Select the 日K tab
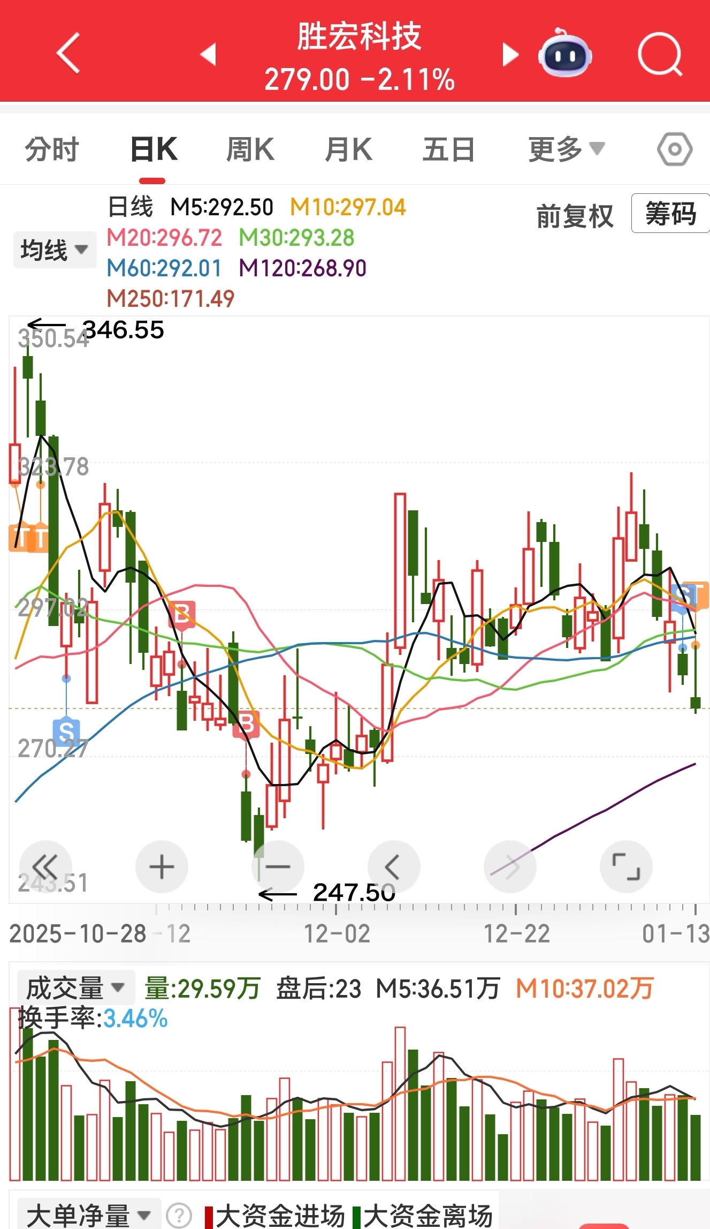The image size is (710, 1229). [x=154, y=149]
